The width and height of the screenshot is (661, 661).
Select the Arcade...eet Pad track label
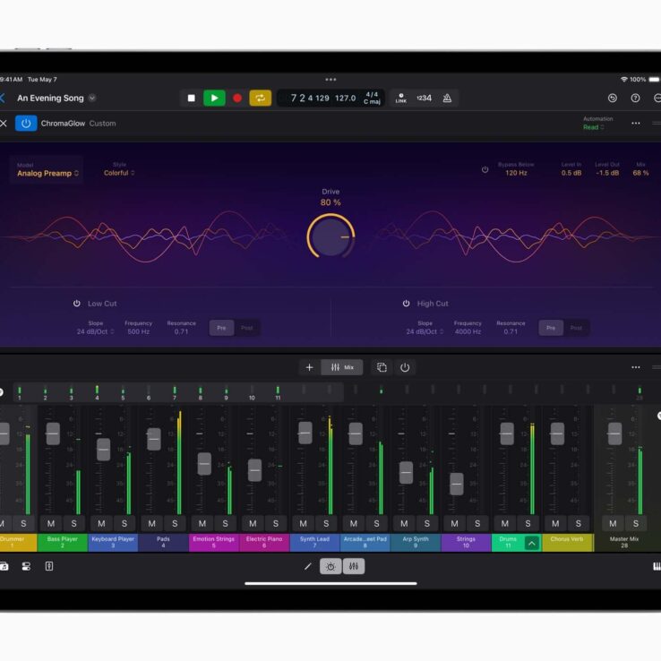tap(365, 543)
